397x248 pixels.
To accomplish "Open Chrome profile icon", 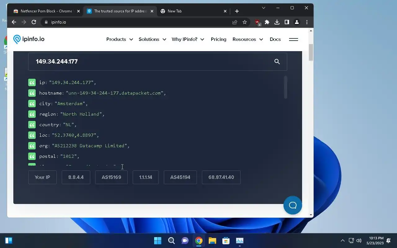I will (x=297, y=22).
